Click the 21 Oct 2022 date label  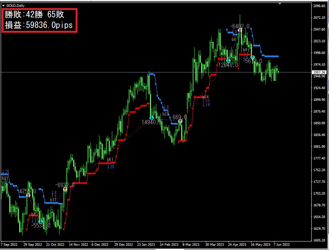pyautogui.click(x=55, y=245)
